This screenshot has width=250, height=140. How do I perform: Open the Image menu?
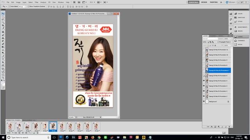[18, 2]
